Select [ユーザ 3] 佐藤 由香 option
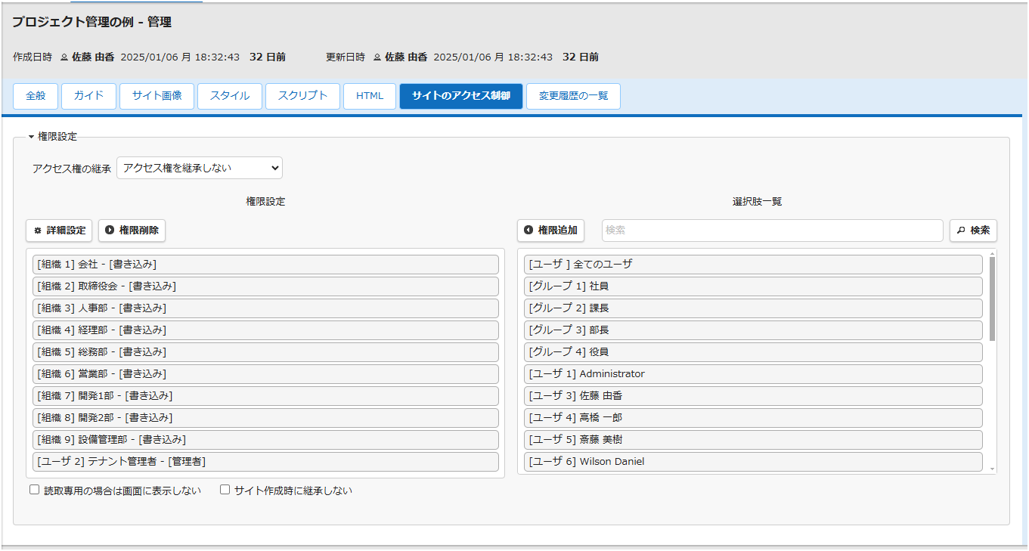The image size is (1029, 551). 753,395
